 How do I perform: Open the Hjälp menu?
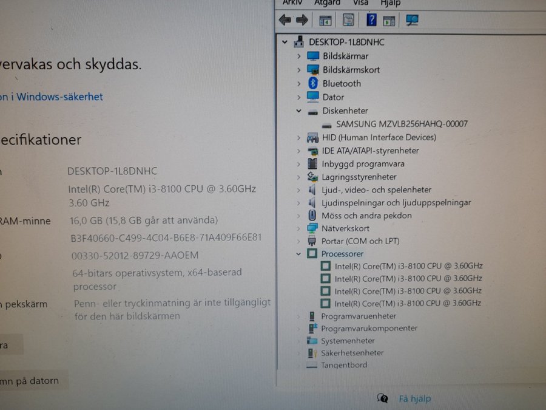point(390,3)
